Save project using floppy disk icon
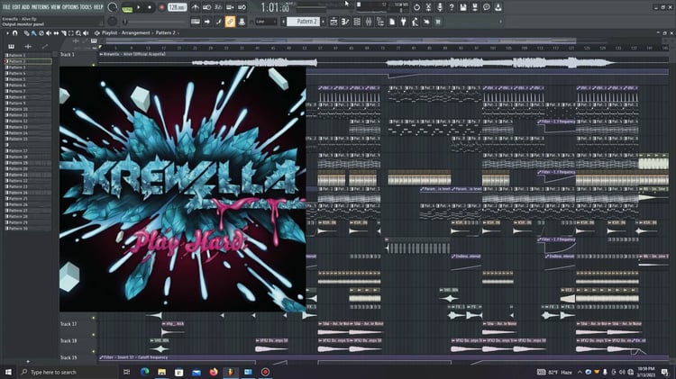 click(463, 7)
